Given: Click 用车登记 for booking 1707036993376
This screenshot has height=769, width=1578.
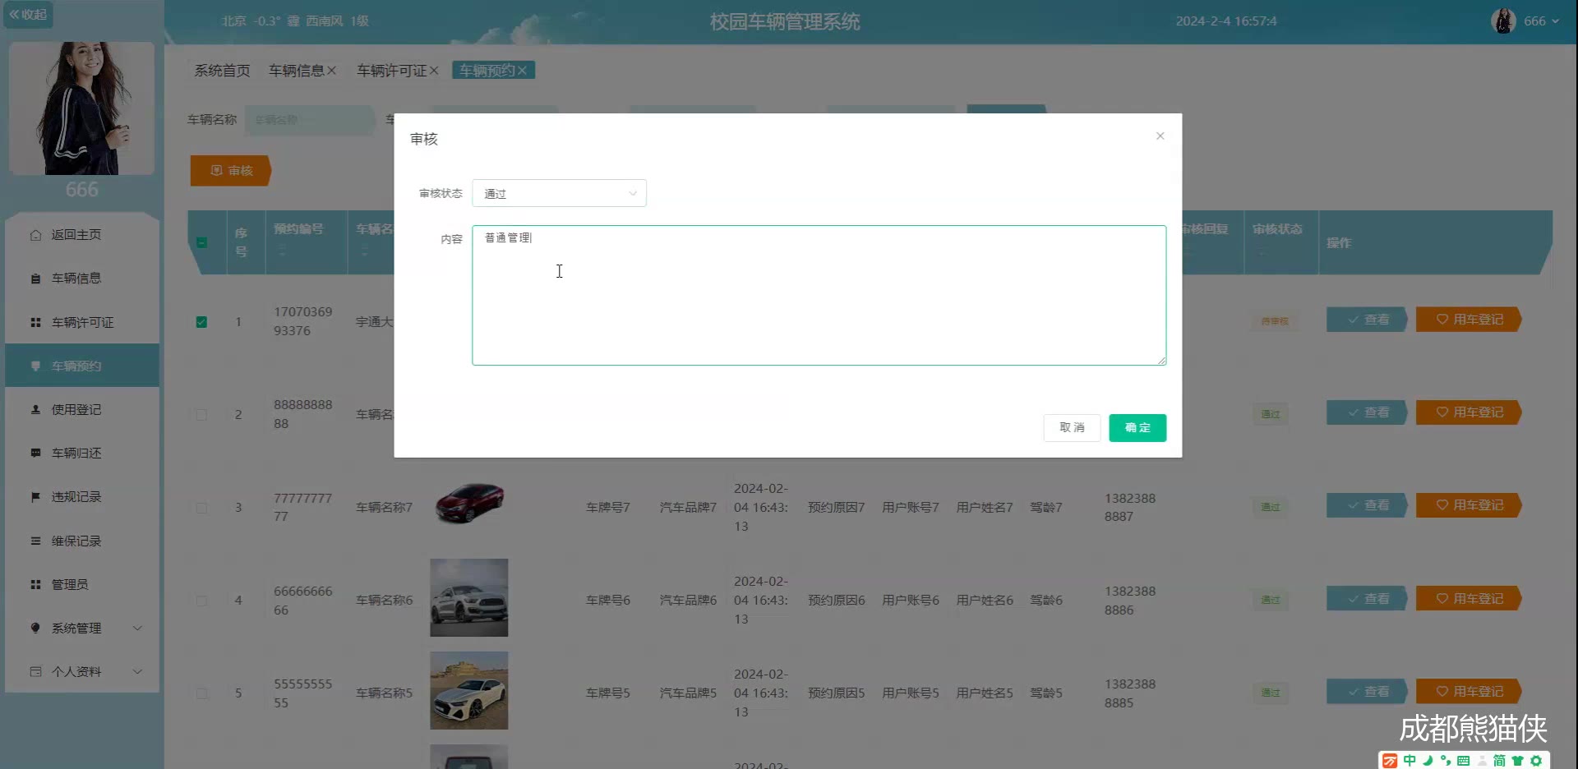Looking at the screenshot, I should click(x=1469, y=320).
